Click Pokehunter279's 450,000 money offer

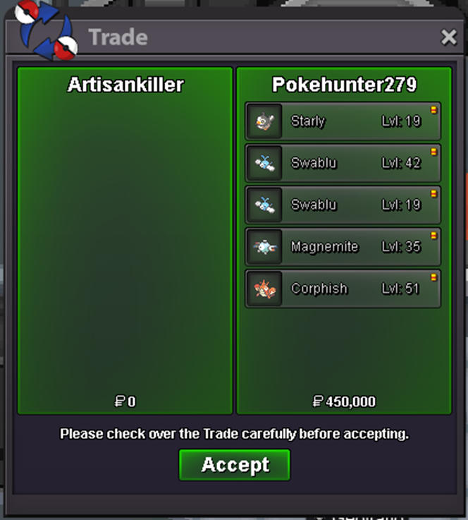(x=344, y=401)
